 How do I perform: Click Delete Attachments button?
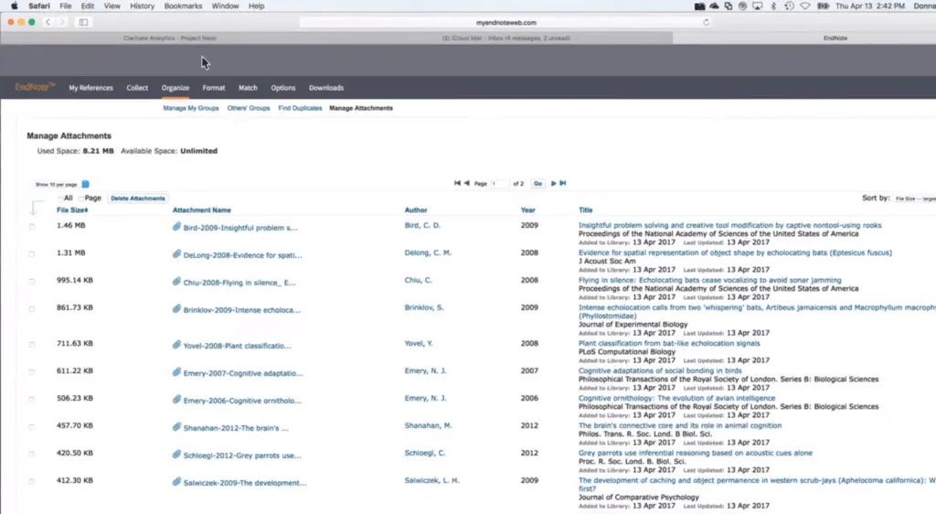[x=138, y=198]
